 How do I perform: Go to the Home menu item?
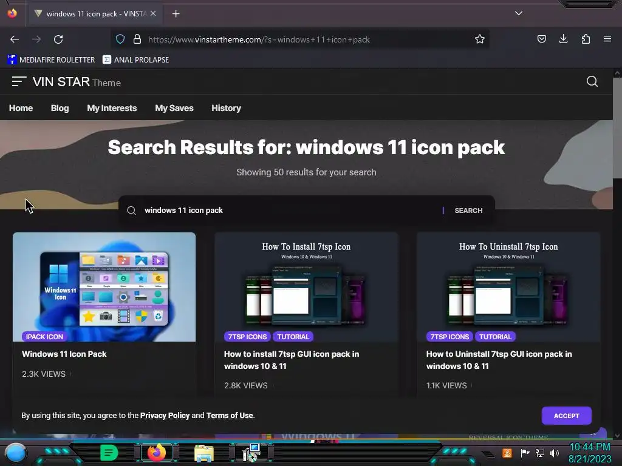(x=21, y=108)
